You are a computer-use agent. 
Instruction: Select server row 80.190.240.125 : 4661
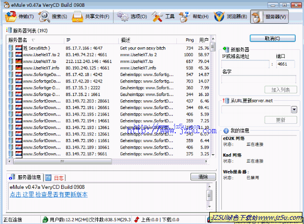[x=109, y=68]
